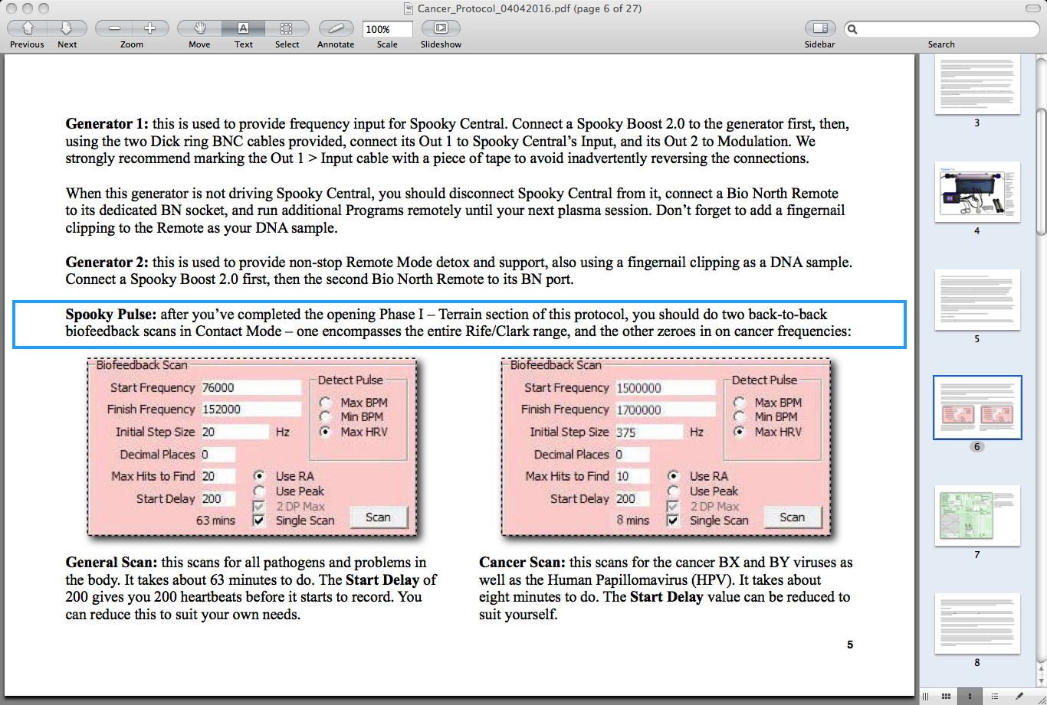
Task: Click the '8 mins' duration label
Action: coord(633,521)
